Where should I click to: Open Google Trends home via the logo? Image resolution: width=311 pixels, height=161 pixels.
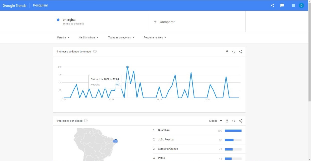[14, 5]
